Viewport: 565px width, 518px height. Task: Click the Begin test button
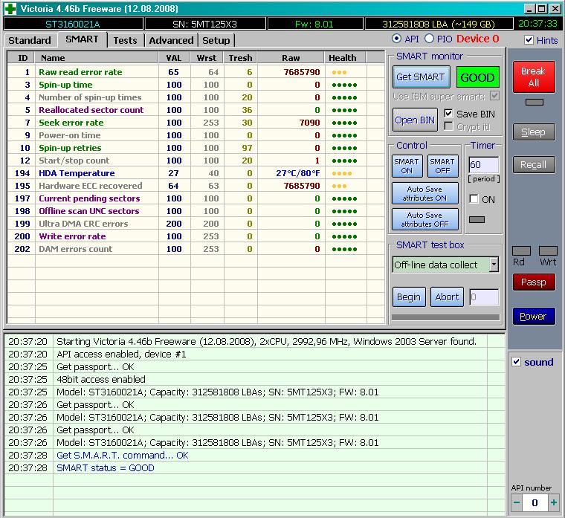click(409, 297)
